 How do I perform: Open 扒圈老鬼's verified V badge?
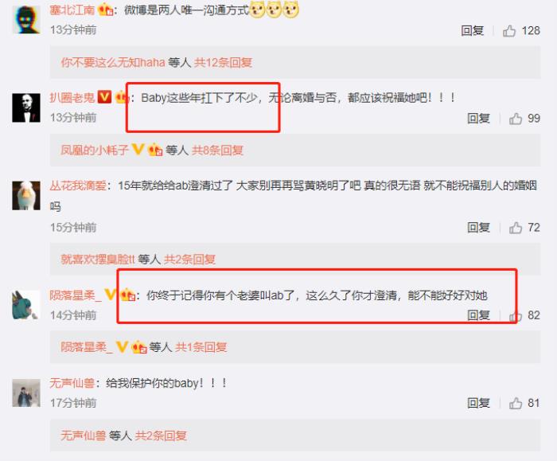pos(104,97)
